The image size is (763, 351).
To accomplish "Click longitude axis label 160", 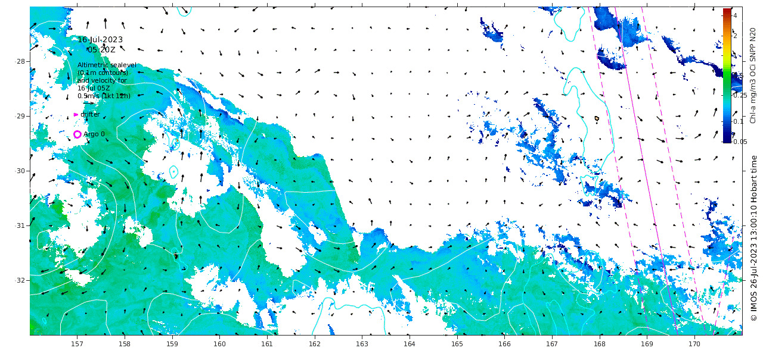I will (219, 344).
